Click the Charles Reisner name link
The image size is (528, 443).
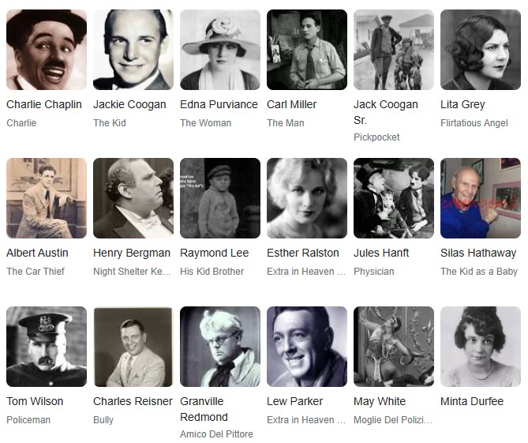[133, 401]
